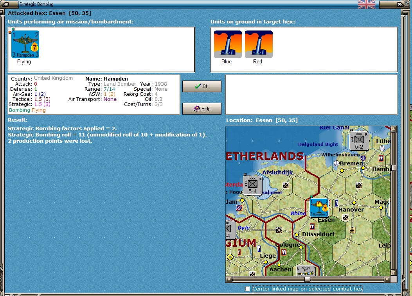Viewport: 412px width, 296px height.
Task: Click the map's horizontal scrollbar left arrow
Action: point(229,279)
